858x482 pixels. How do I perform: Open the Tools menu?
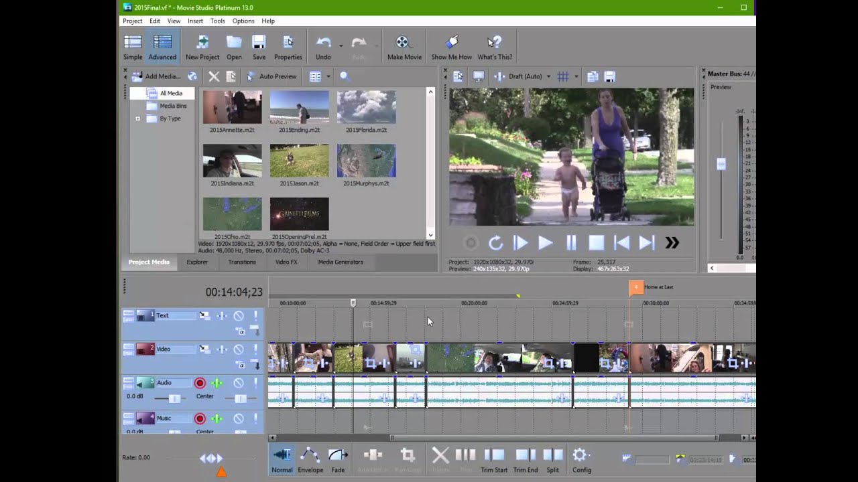(x=217, y=21)
